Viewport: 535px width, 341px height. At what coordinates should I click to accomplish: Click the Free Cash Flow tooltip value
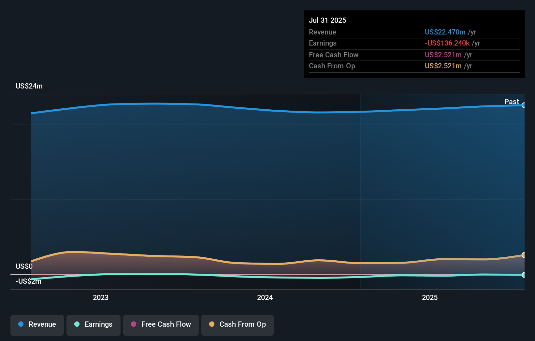click(x=443, y=55)
